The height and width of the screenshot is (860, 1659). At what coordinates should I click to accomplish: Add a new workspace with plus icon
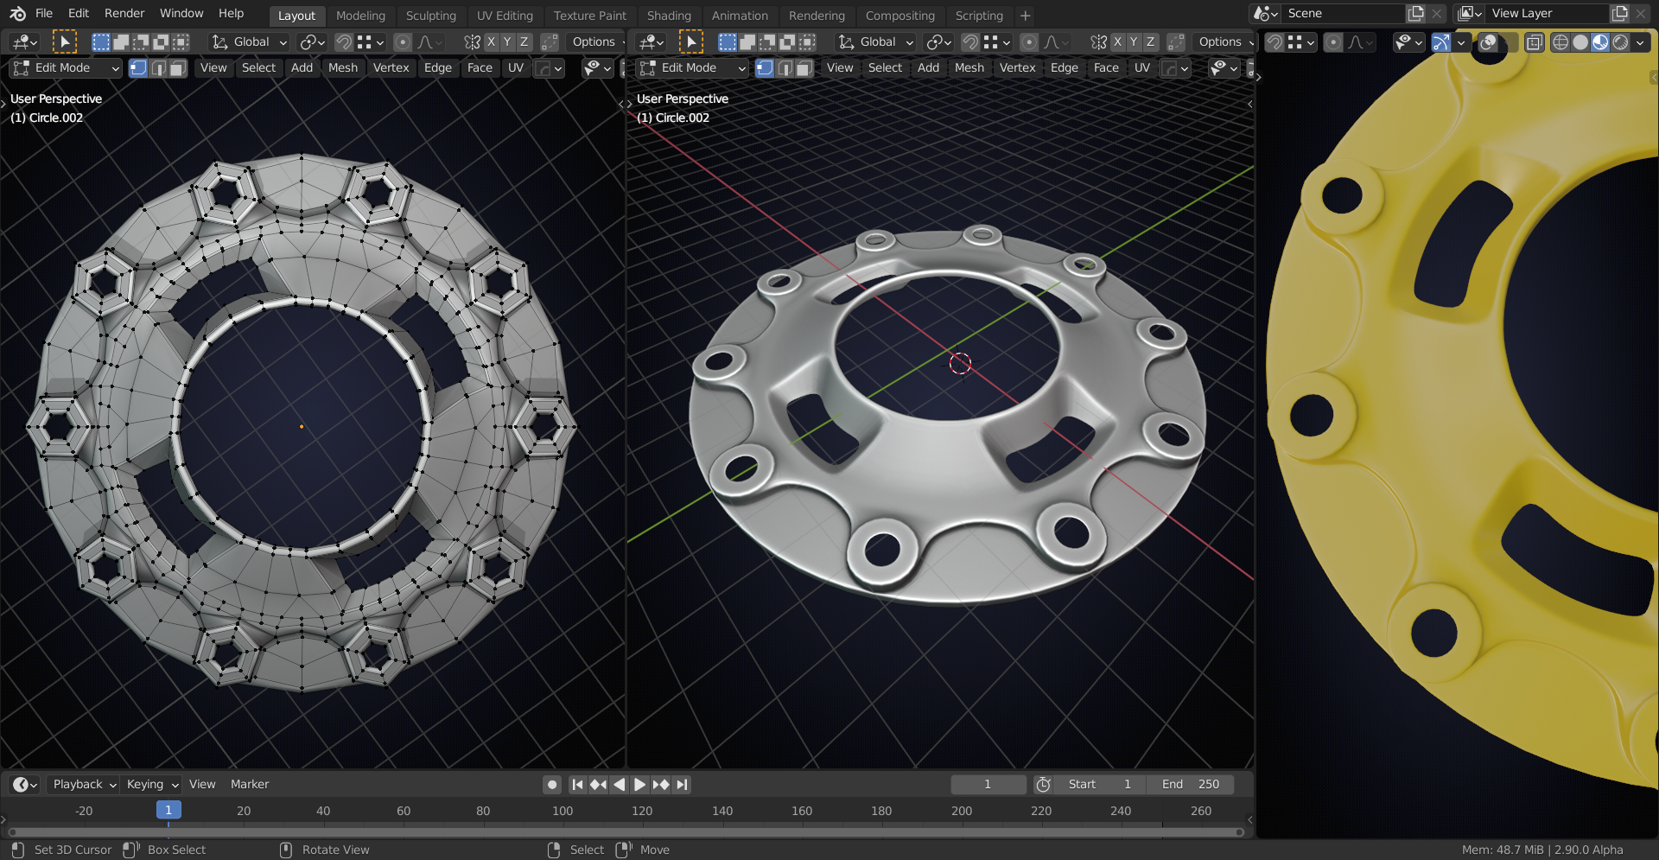coord(1025,16)
